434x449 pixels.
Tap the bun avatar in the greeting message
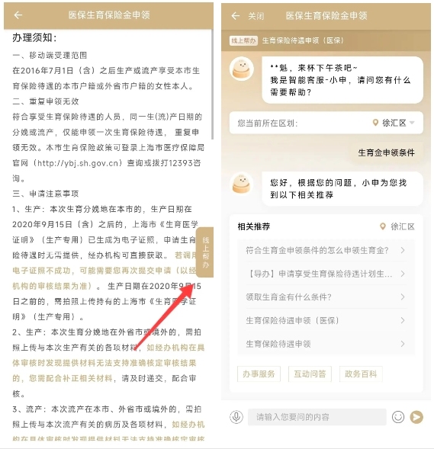(242, 69)
